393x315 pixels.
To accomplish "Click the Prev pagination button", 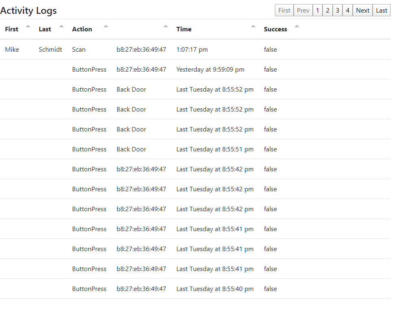I will click(x=303, y=10).
